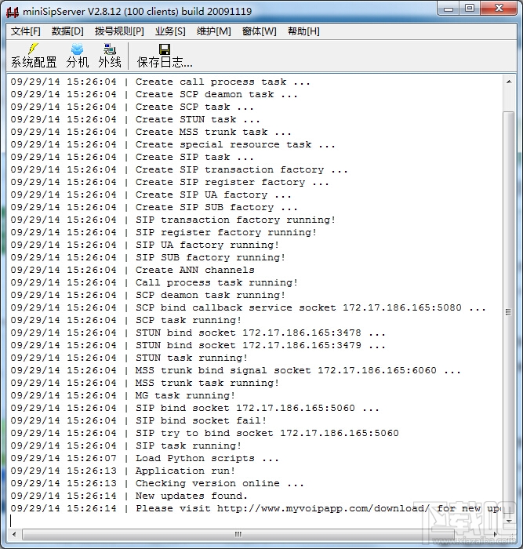This screenshot has height=549, width=523.
Task: Close the miniSipServer window
Action: pos(499,9)
